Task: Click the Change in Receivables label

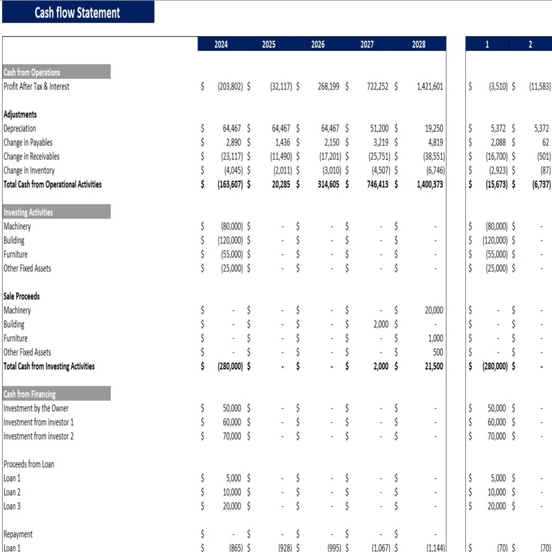Action: (31, 157)
